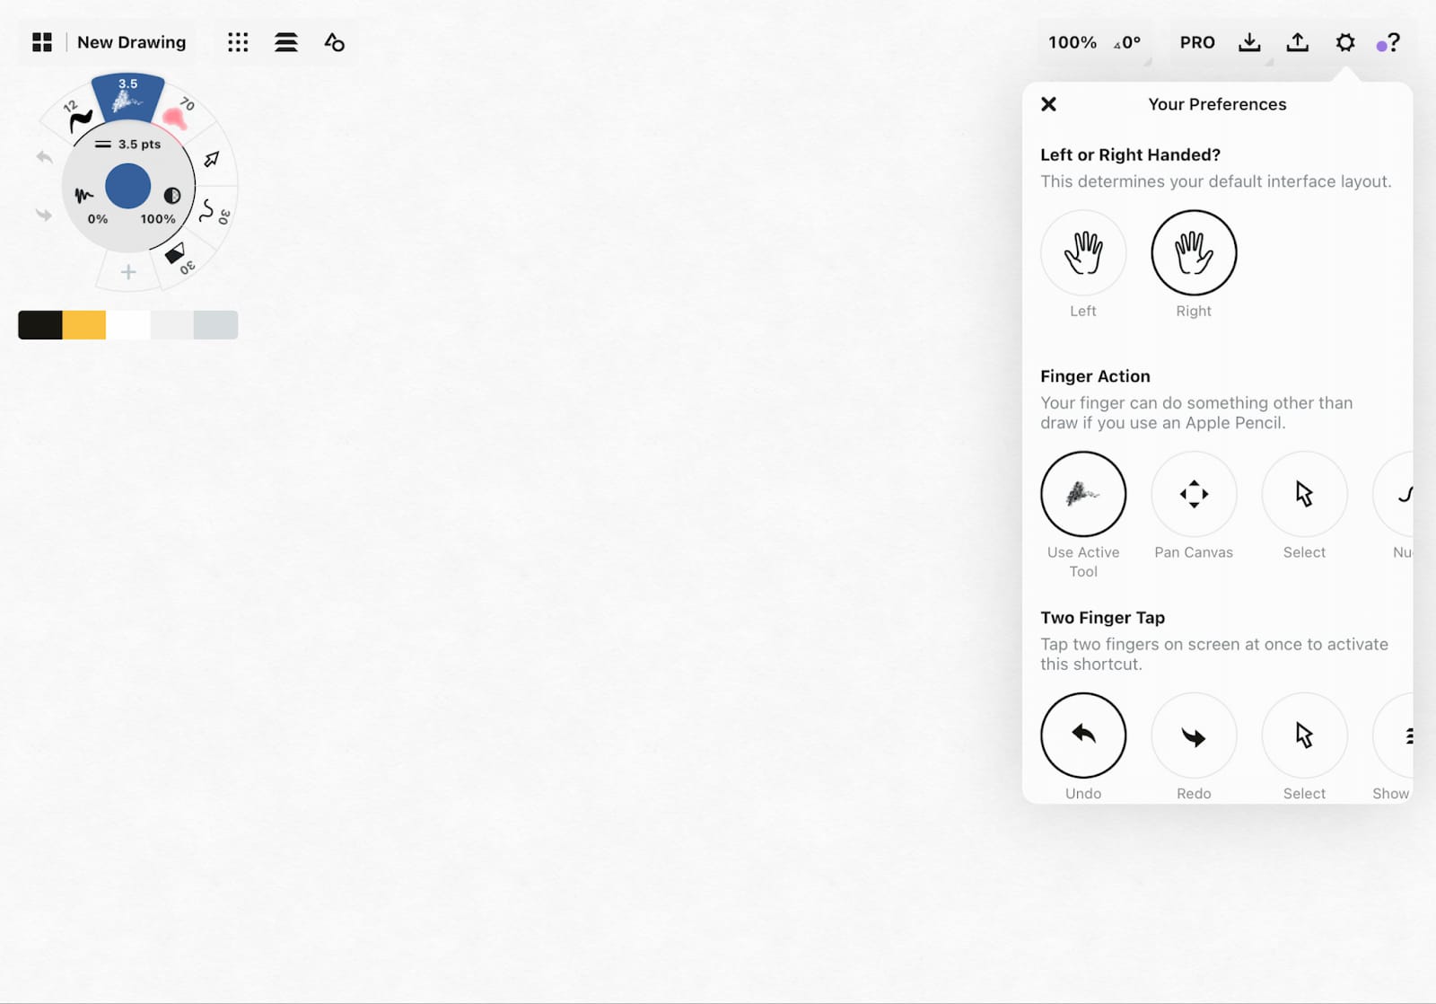Select the hard eraser tool on wheel
Viewport: 1436px width, 1004px height.
(177, 254)
